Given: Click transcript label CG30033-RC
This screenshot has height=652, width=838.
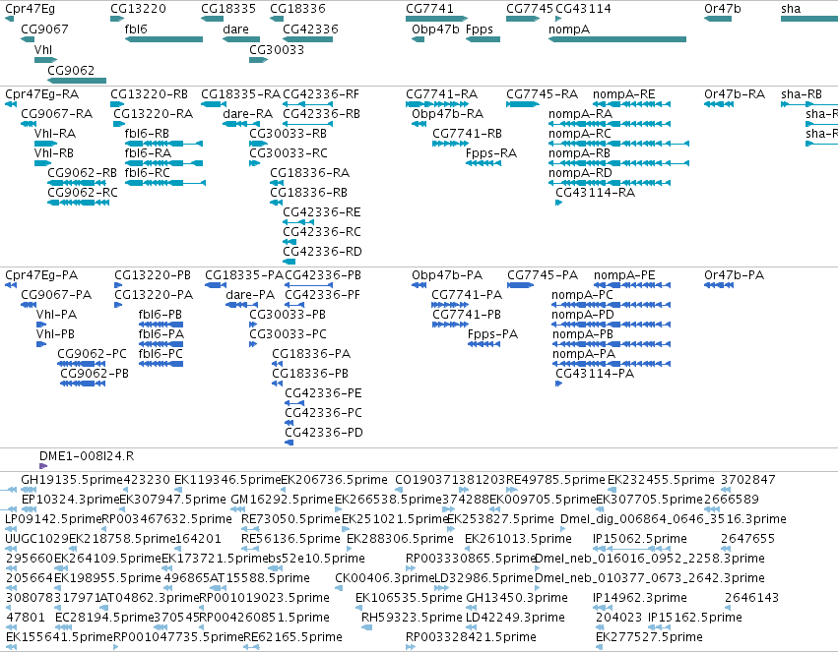Looking at the screenshot, I should 289,153.
